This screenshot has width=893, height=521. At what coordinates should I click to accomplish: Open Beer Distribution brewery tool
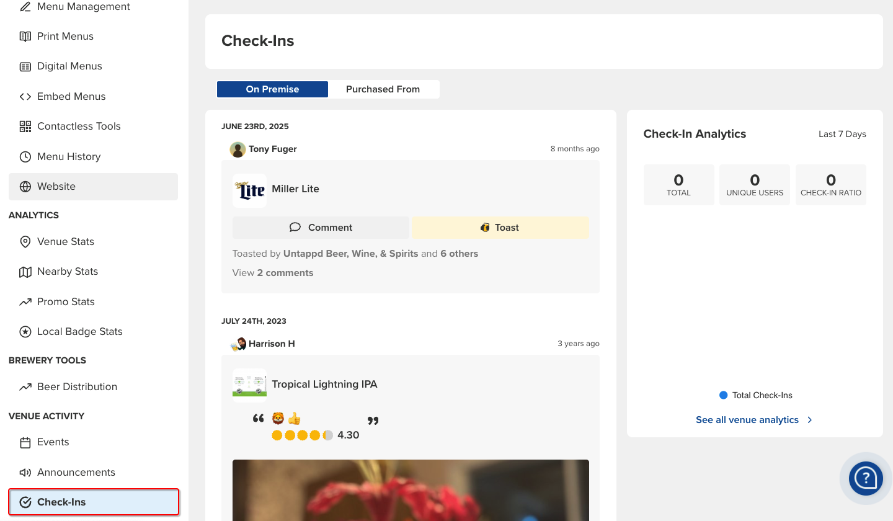[x=76, y=387]
